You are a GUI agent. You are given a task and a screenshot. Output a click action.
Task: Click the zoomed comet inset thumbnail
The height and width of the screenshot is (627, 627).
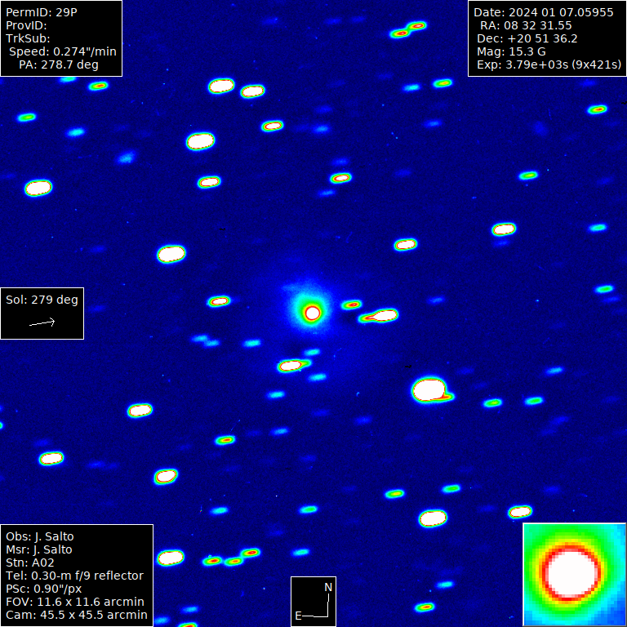[x=574, y=575]
